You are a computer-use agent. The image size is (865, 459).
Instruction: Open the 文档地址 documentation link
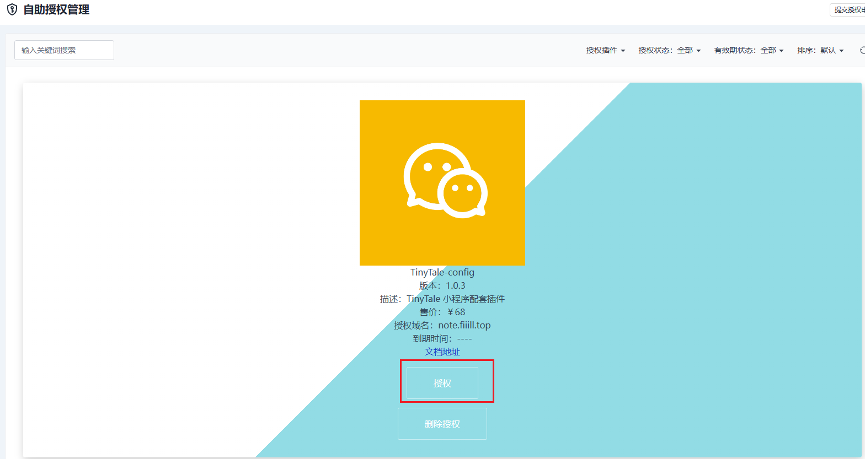[x=442, y=352]
